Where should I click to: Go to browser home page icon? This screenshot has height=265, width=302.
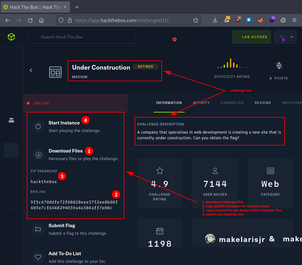click(41, 20)
